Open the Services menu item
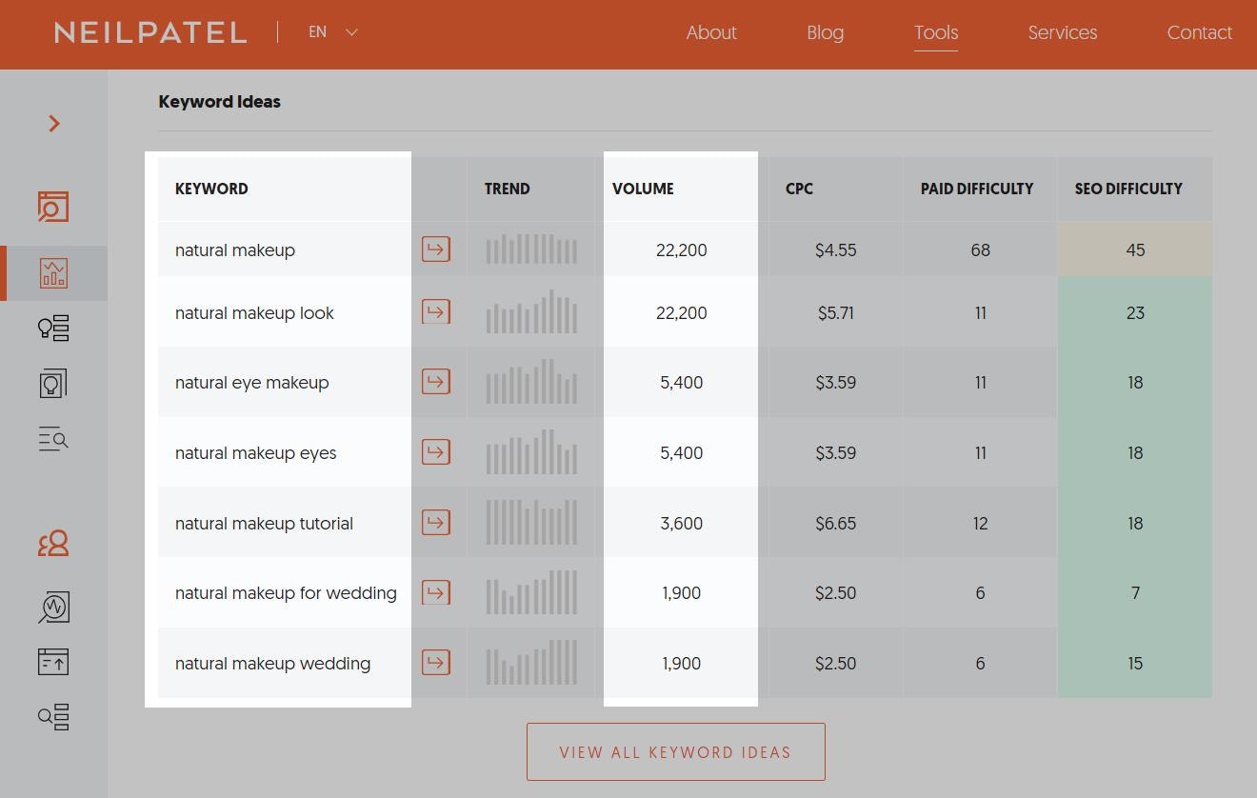Image resolution: width=1257 pixels, height=798 pixels. pos(1062,32)
